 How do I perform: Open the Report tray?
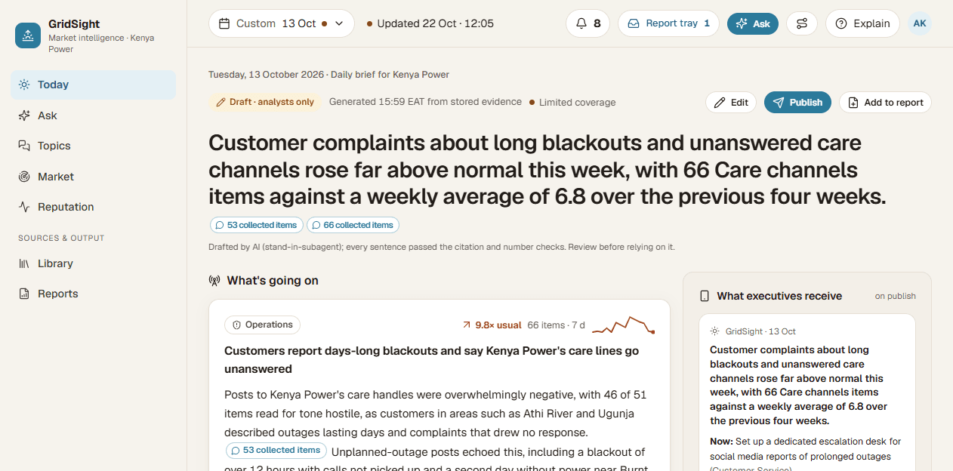click(668, 23)
